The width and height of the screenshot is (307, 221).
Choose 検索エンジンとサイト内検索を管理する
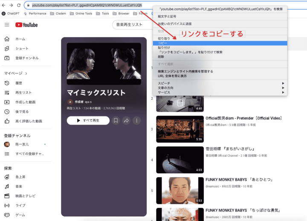(x=220, y=72)
